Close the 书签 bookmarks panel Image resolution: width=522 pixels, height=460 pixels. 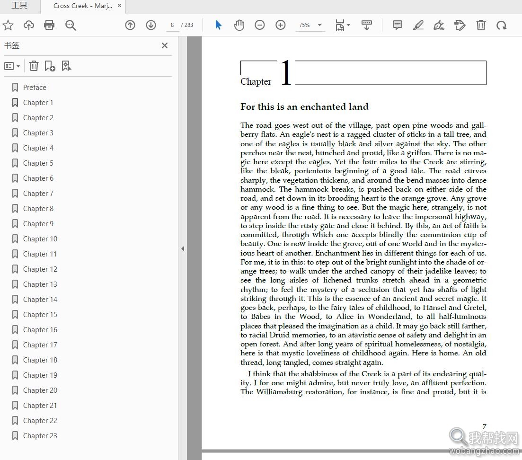coord(165,45)
